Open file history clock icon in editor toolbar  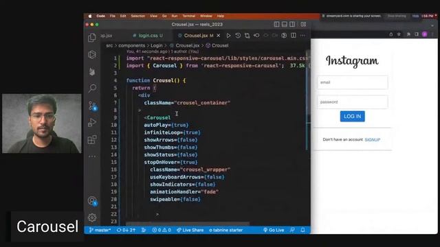(238, 36)
